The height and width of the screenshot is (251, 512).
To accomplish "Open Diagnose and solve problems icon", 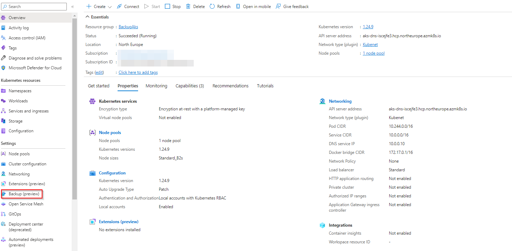I will tap(3, 58).
